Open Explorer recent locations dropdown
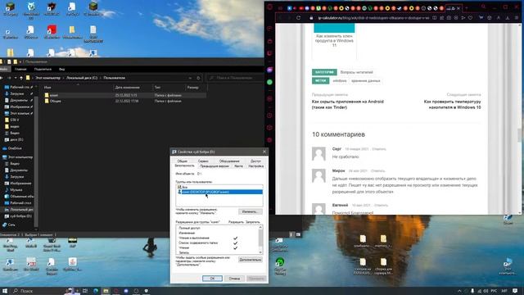Screen dimensions: 524x295 [x=16, y=78]
